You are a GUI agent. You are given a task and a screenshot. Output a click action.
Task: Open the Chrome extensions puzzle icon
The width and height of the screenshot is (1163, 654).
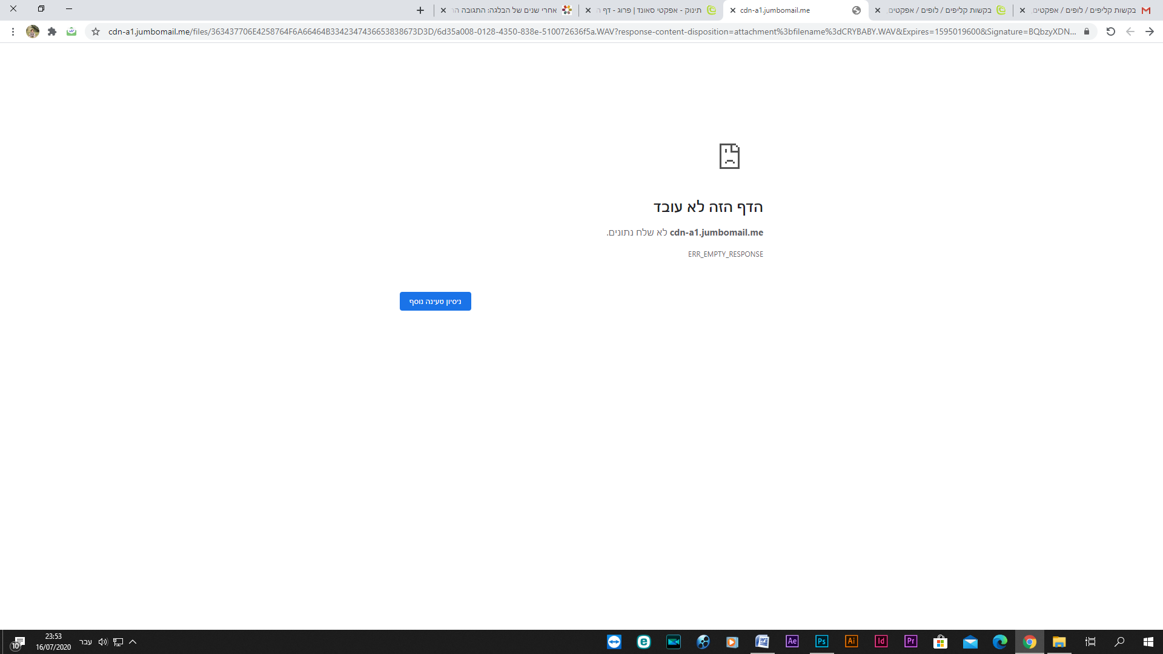[x=52, y=31]
